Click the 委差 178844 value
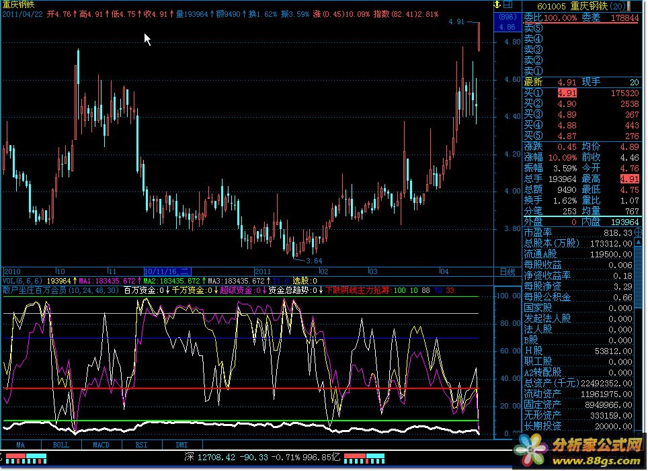 (624, 17)
